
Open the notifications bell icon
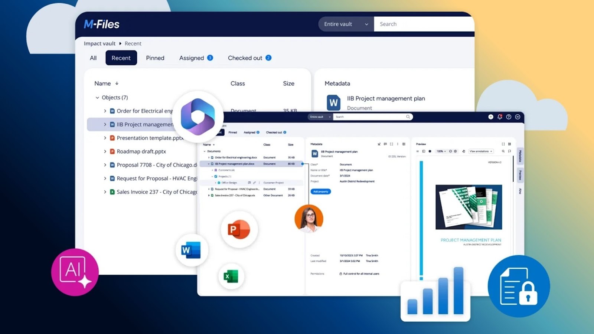tap(500, 117)
